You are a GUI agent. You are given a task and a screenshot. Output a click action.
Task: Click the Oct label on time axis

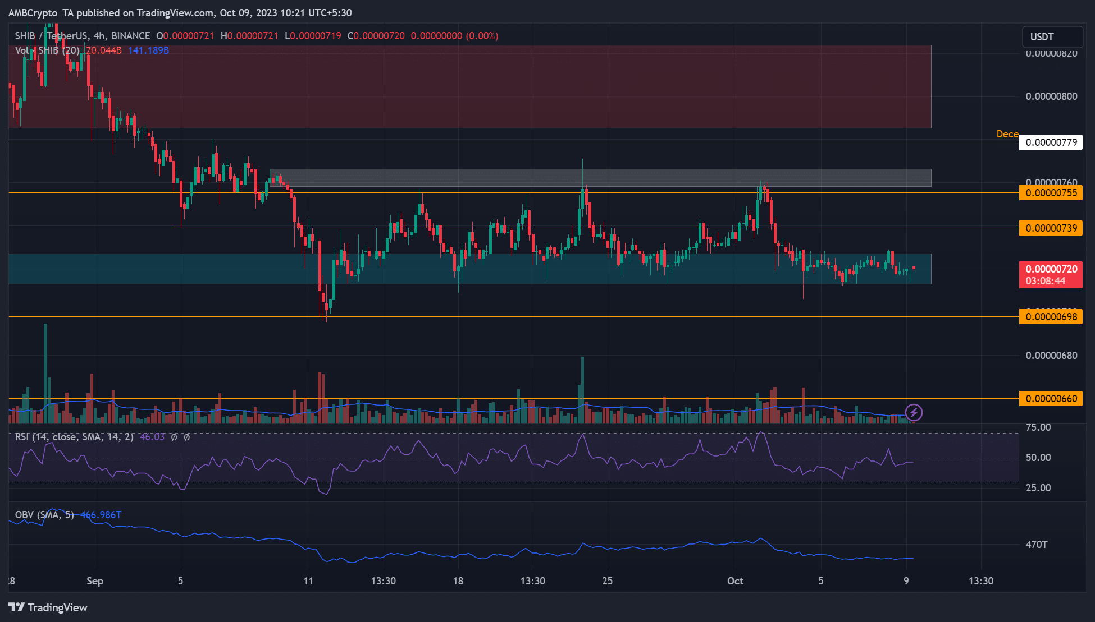pyautogui.click(x=735, y=581)
